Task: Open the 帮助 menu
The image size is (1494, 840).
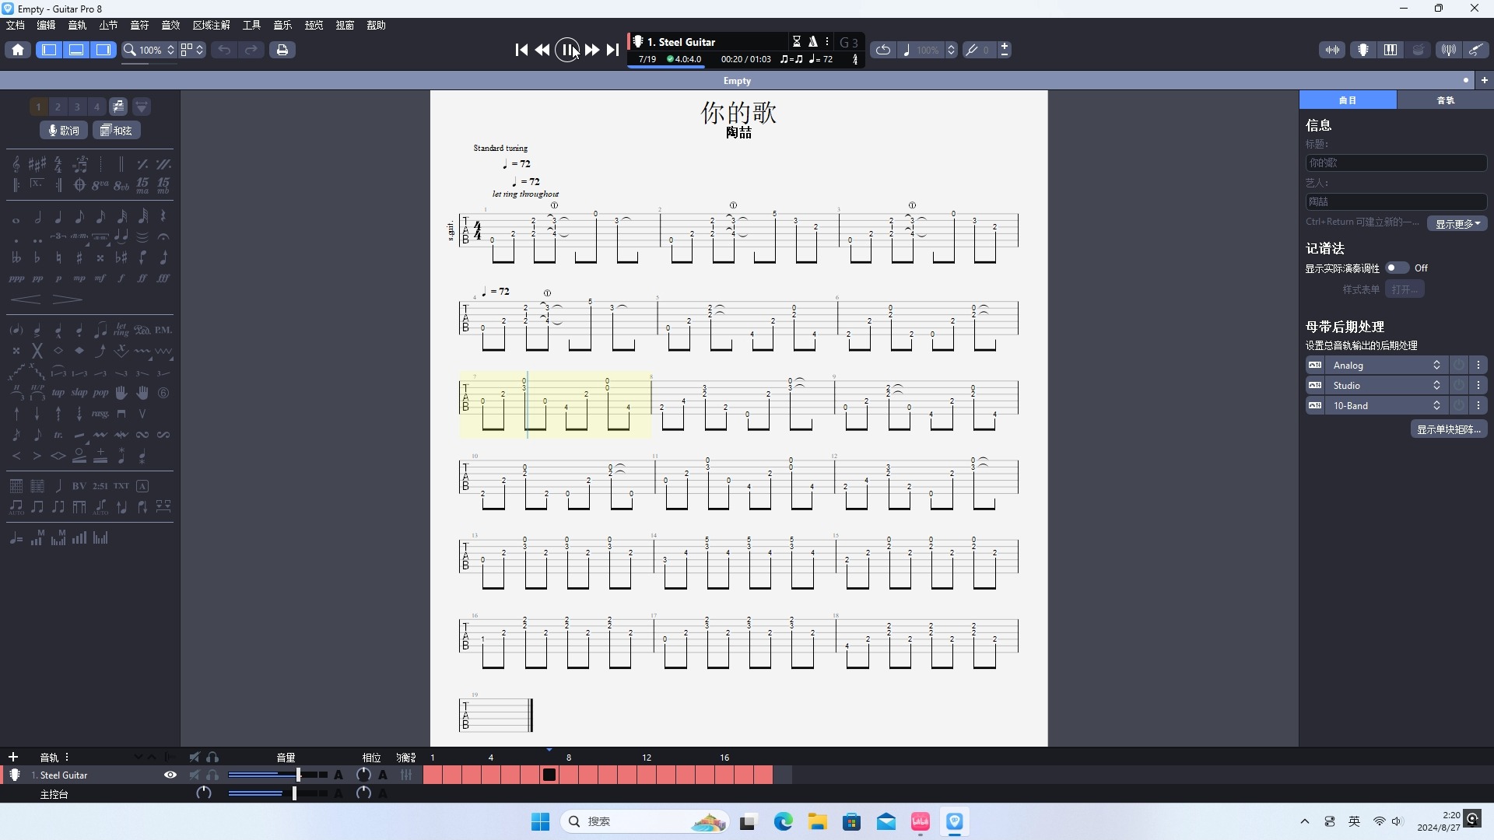Action: click(377, 25)
